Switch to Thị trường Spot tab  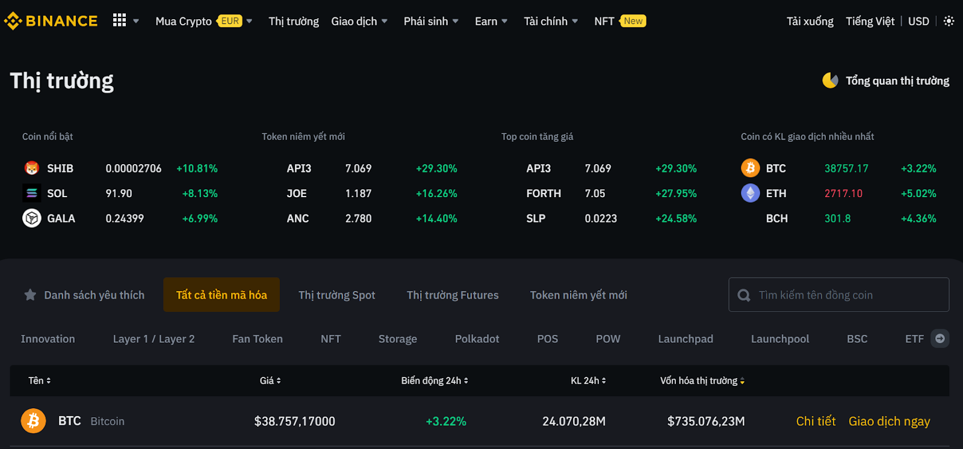click(x=336, y=295)
